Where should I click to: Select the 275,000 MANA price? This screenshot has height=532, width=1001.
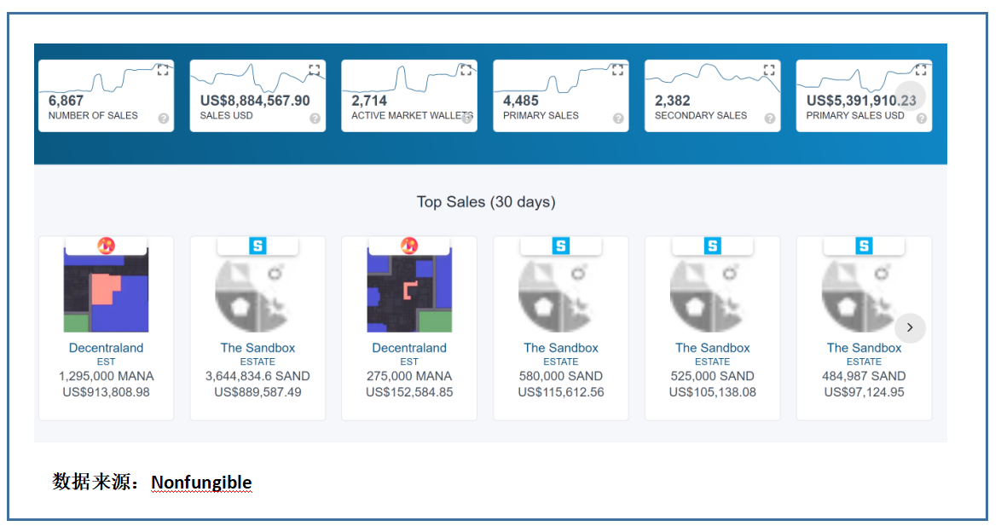pos(409,376)
